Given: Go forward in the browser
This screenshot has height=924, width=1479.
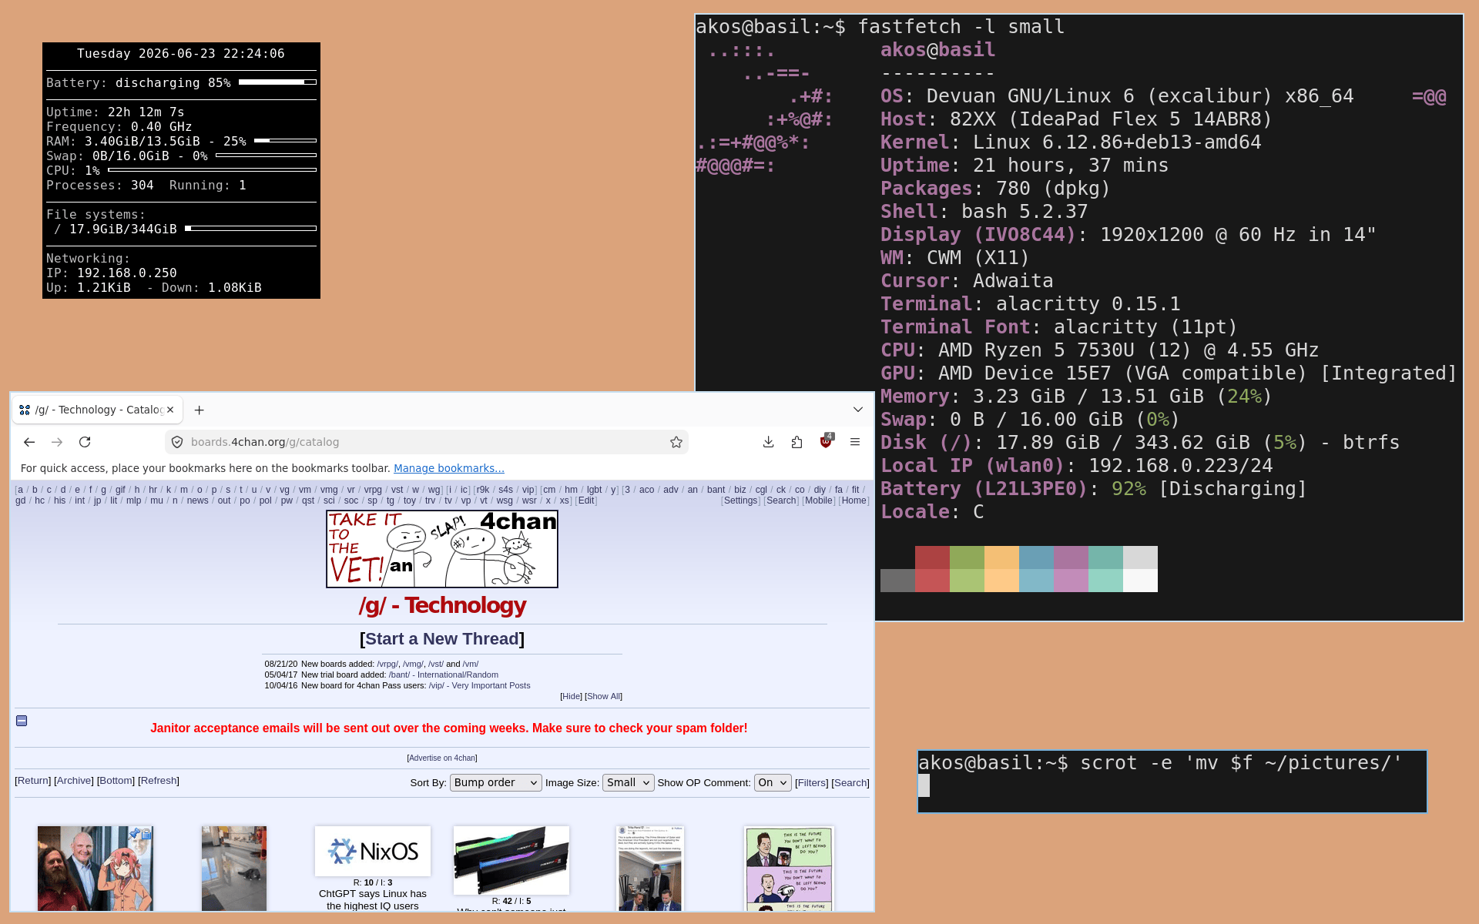Looking at the screenshot, I should point(57,442).
